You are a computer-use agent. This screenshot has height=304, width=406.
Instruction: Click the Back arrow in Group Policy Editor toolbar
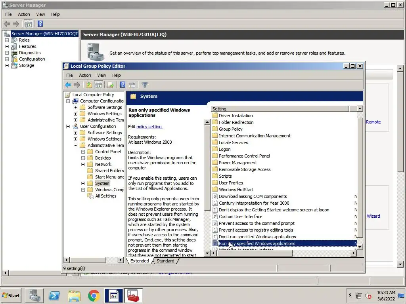click(x=68, y=85)
